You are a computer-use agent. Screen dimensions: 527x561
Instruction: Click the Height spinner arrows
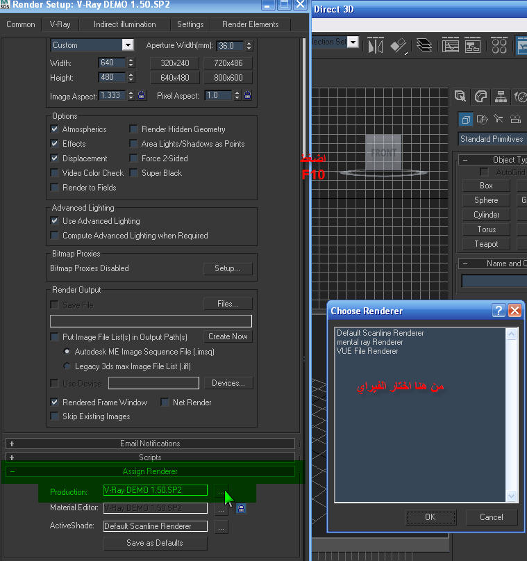tap(131, 77)
